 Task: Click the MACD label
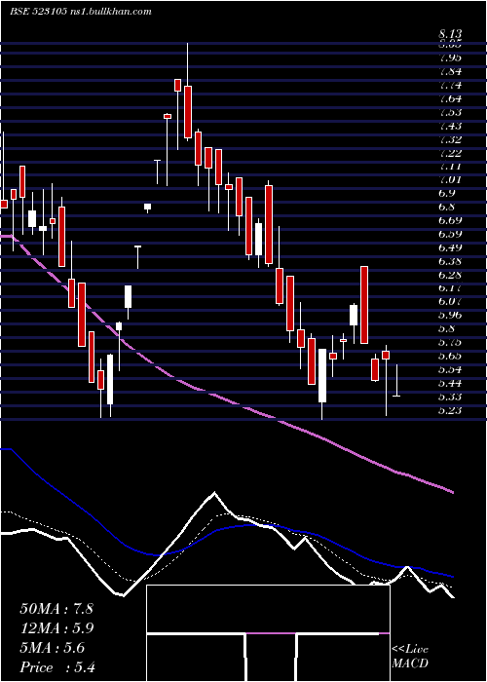pyautogui.click(x=410, y=663)
